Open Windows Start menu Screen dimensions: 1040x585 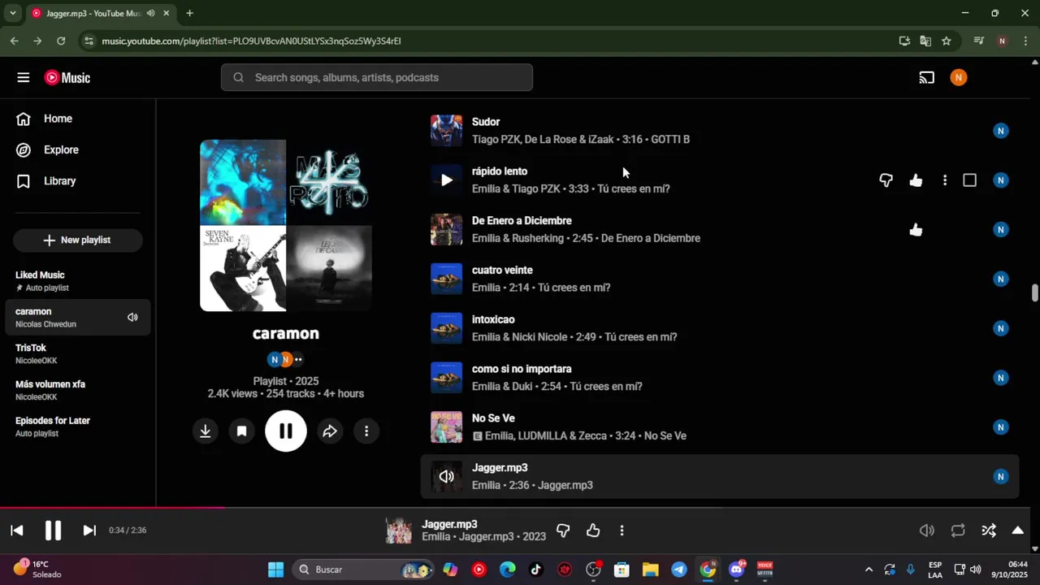[x=276, y=570]
